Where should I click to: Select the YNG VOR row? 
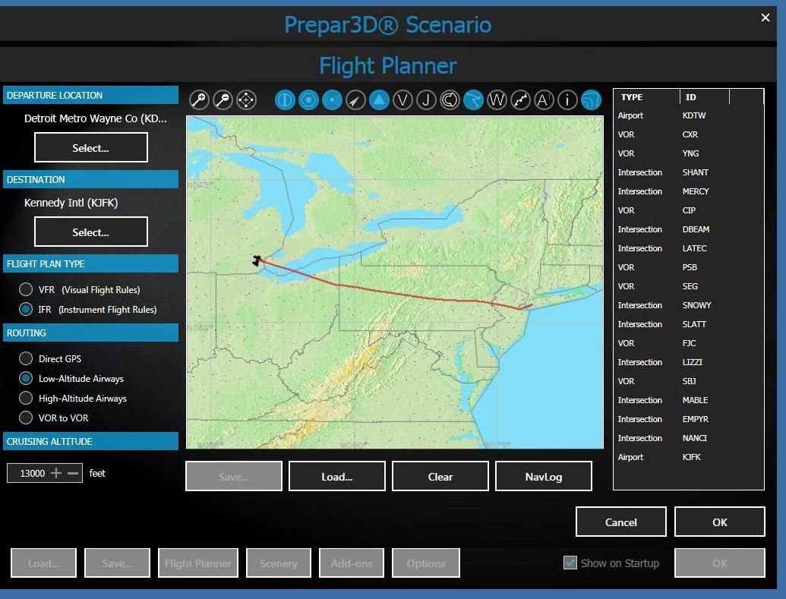[x=688, y=153]
